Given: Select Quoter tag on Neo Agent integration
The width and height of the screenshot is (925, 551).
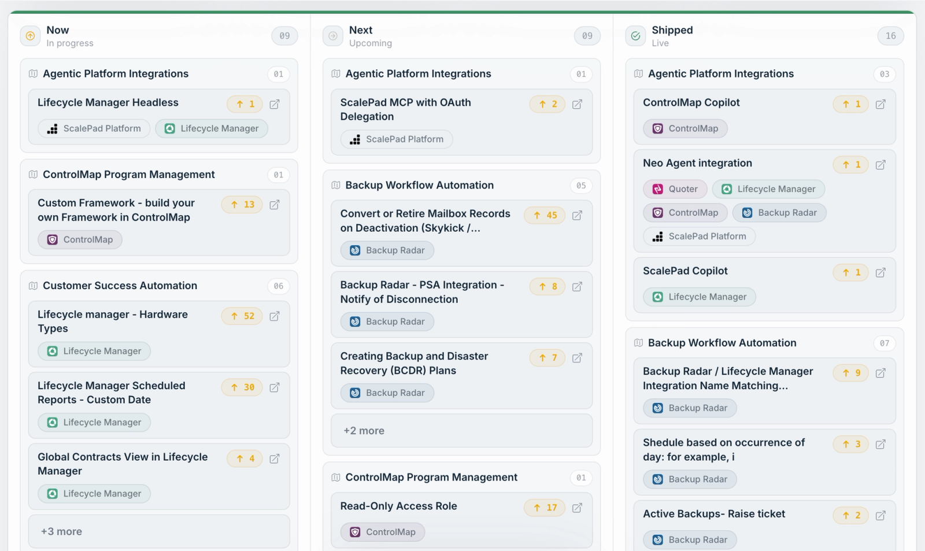Looking at the screenshot, I should [x=675, y=189].
